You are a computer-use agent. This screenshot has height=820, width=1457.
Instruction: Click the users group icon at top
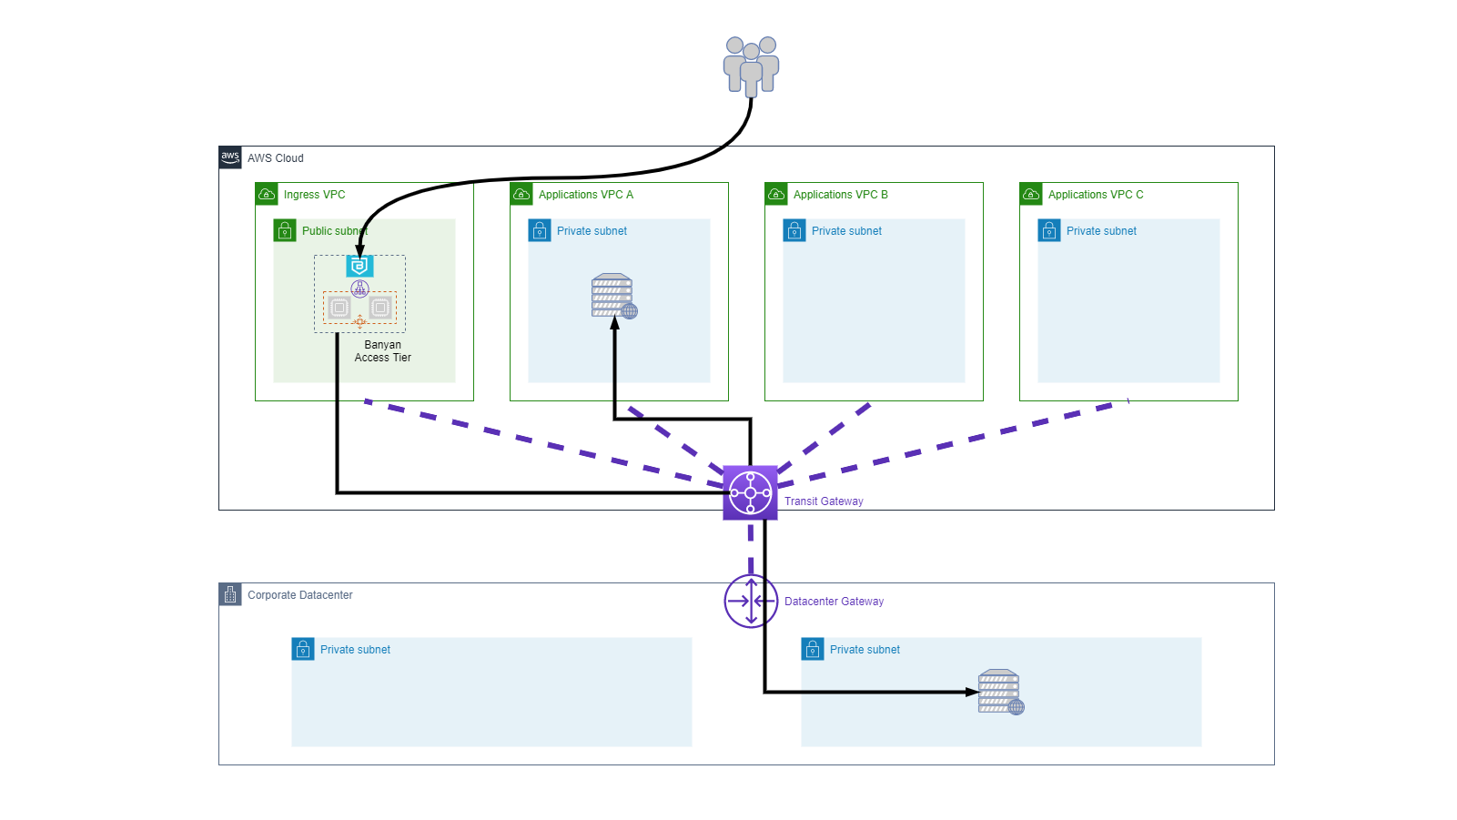[x=751, y=66]
